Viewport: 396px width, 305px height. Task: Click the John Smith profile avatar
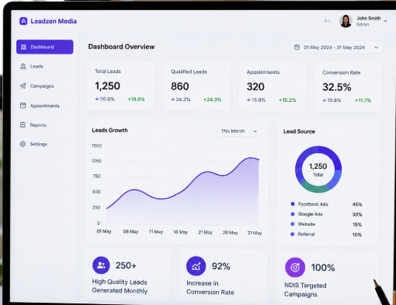(346, 21)
